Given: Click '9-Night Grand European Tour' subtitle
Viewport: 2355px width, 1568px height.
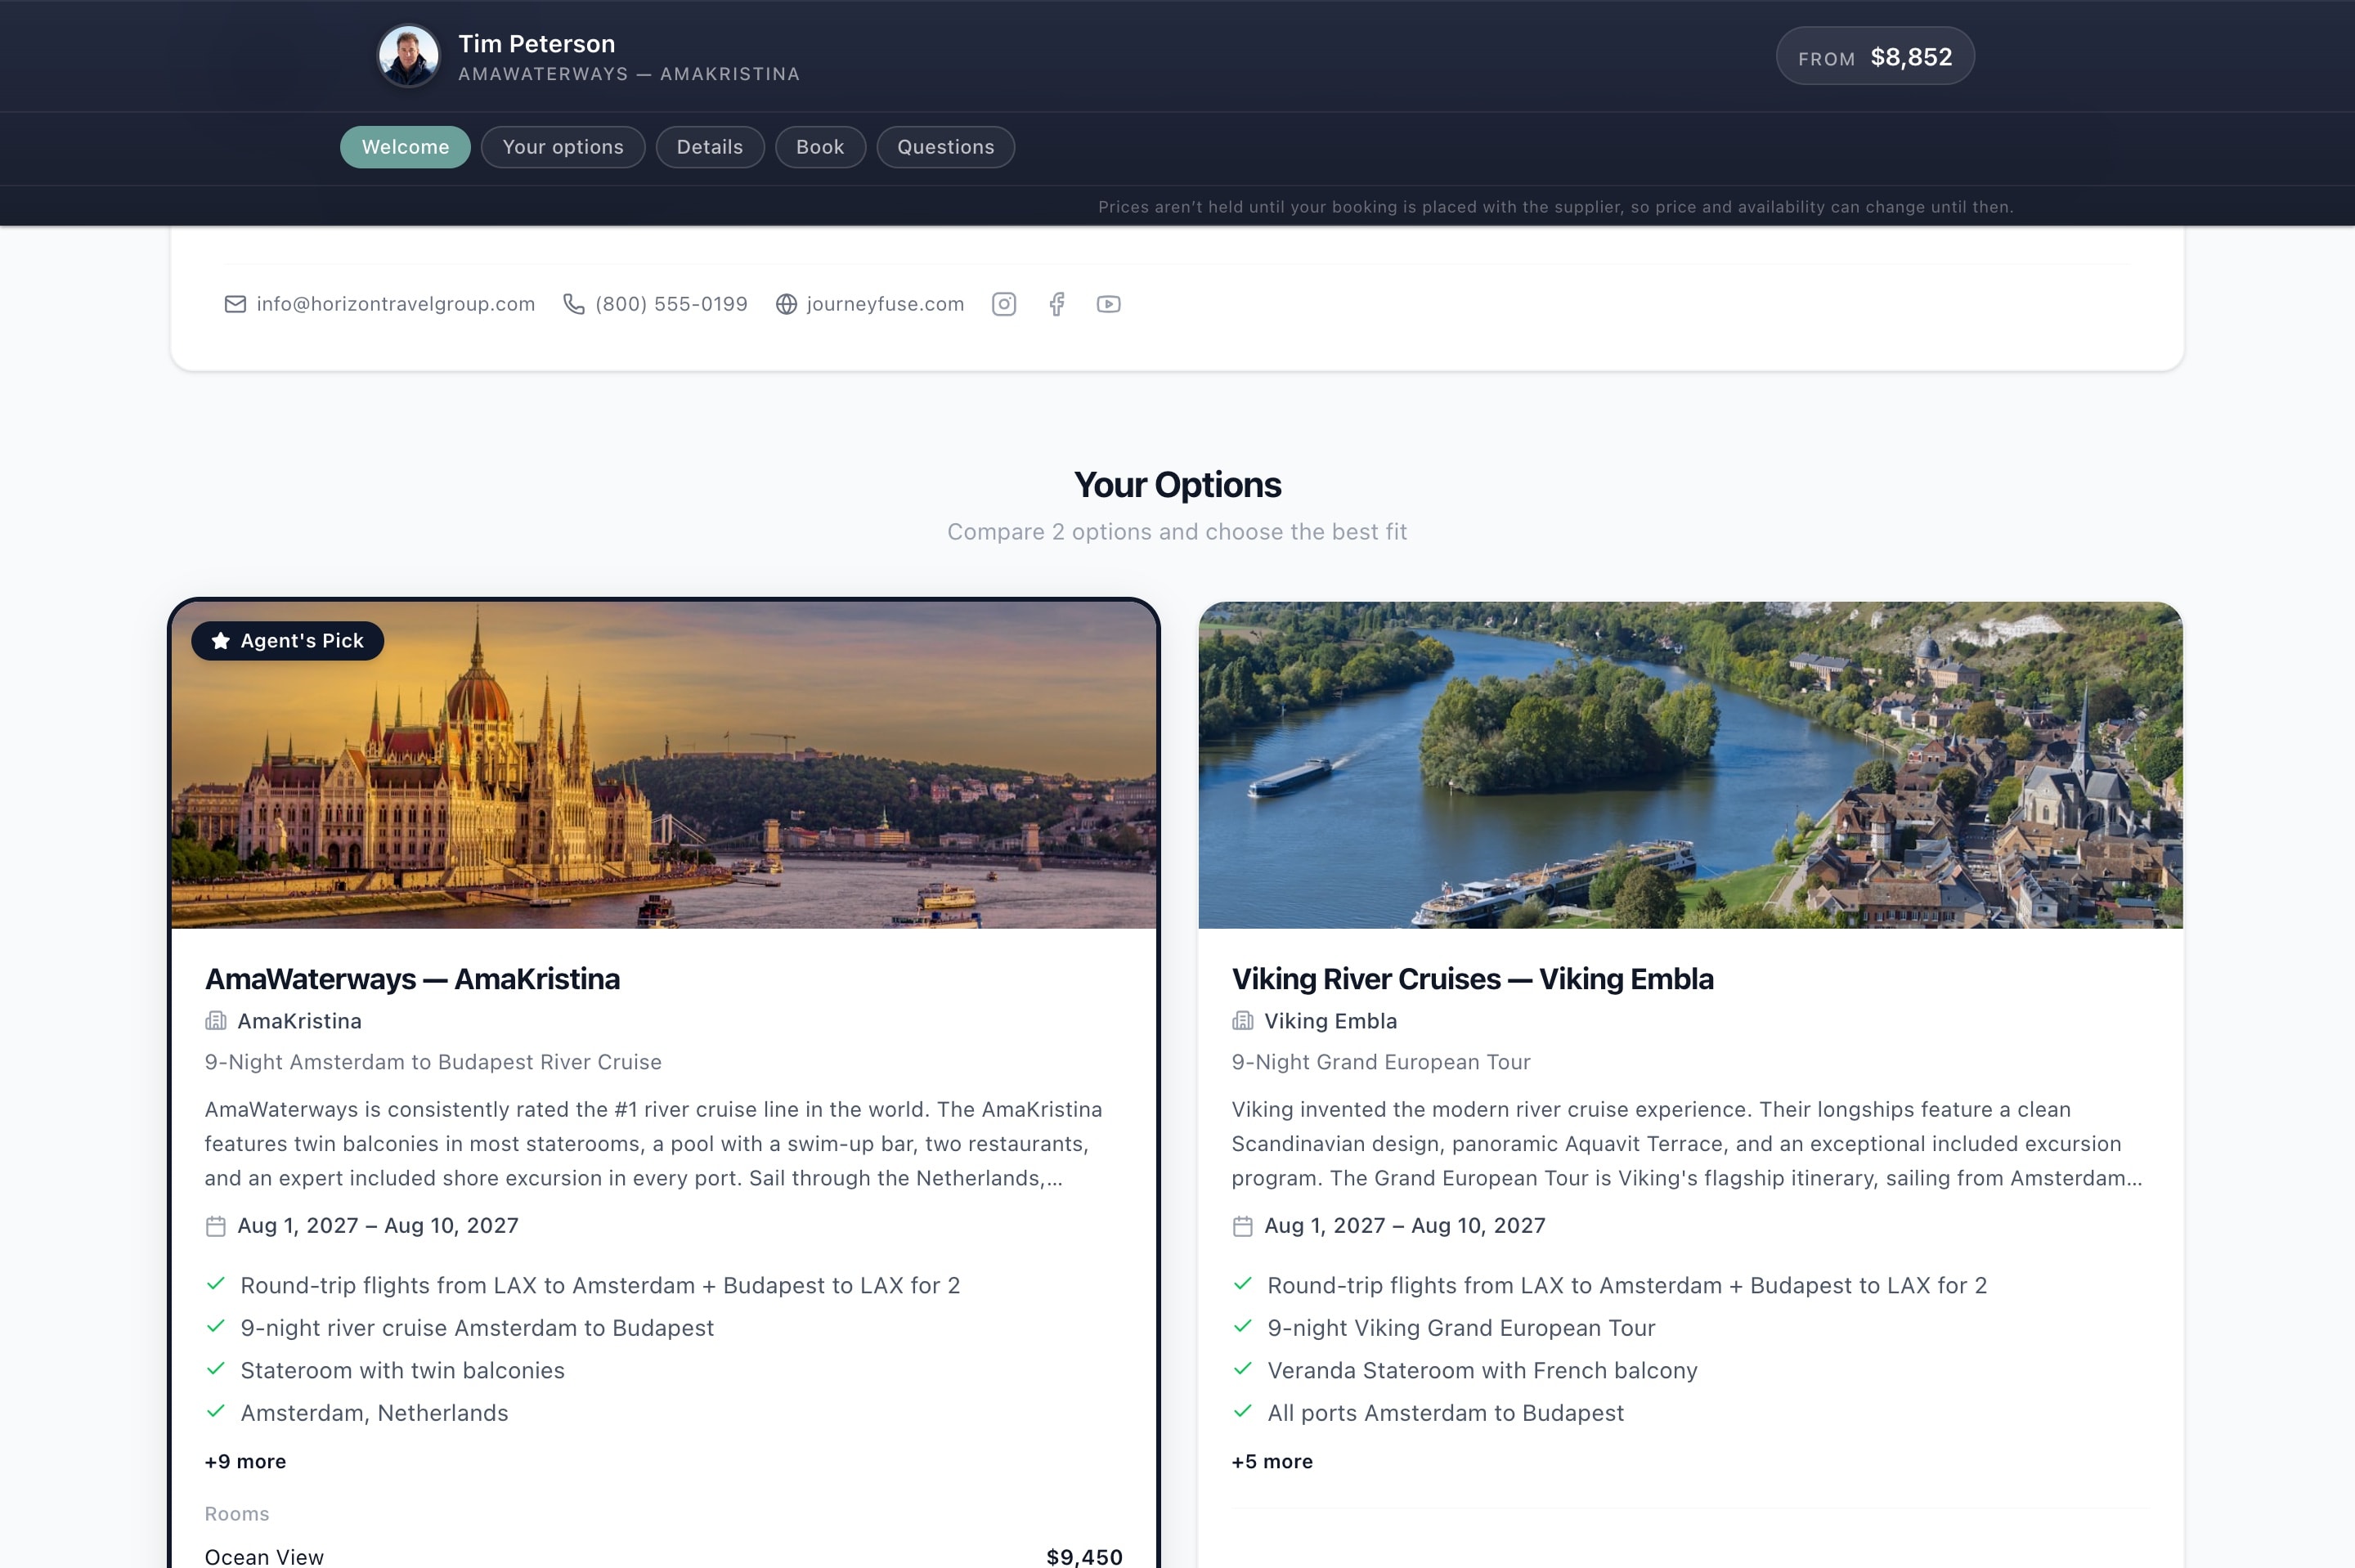Looking at the screenshot, I should (1381, 1062).
